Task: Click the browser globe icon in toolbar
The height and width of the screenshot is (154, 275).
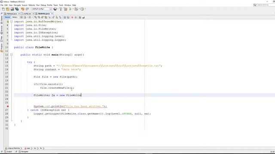Action: [x=55, y=9]
